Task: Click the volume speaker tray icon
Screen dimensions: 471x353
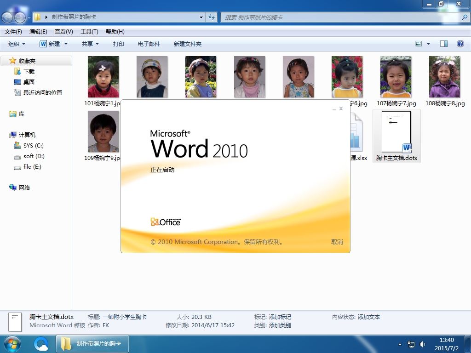Action: click(x=422, y=344)
